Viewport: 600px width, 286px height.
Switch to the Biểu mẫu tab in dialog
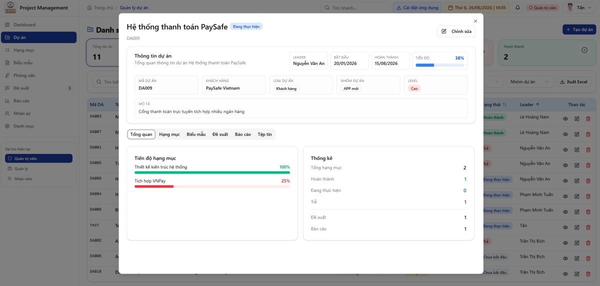(x=196, y=134)
